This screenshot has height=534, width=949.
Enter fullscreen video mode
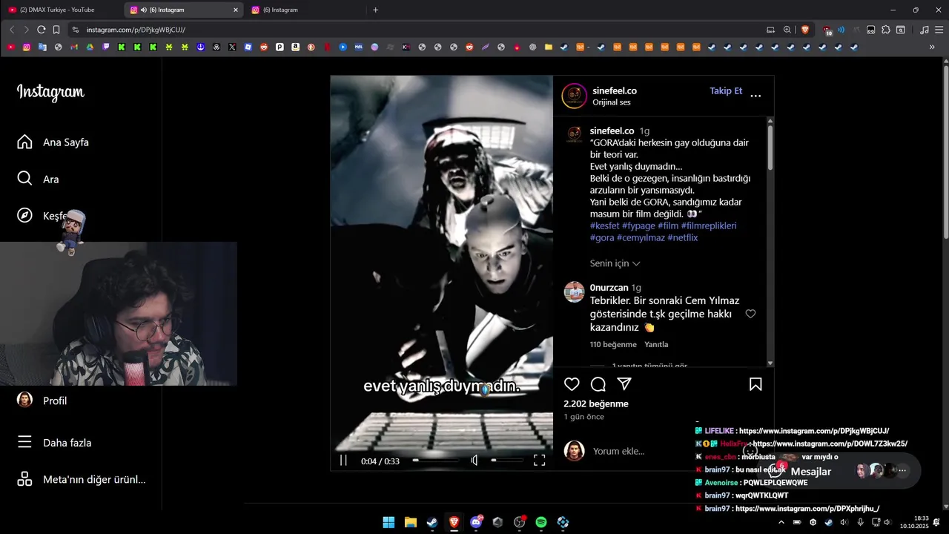point(539,461)
